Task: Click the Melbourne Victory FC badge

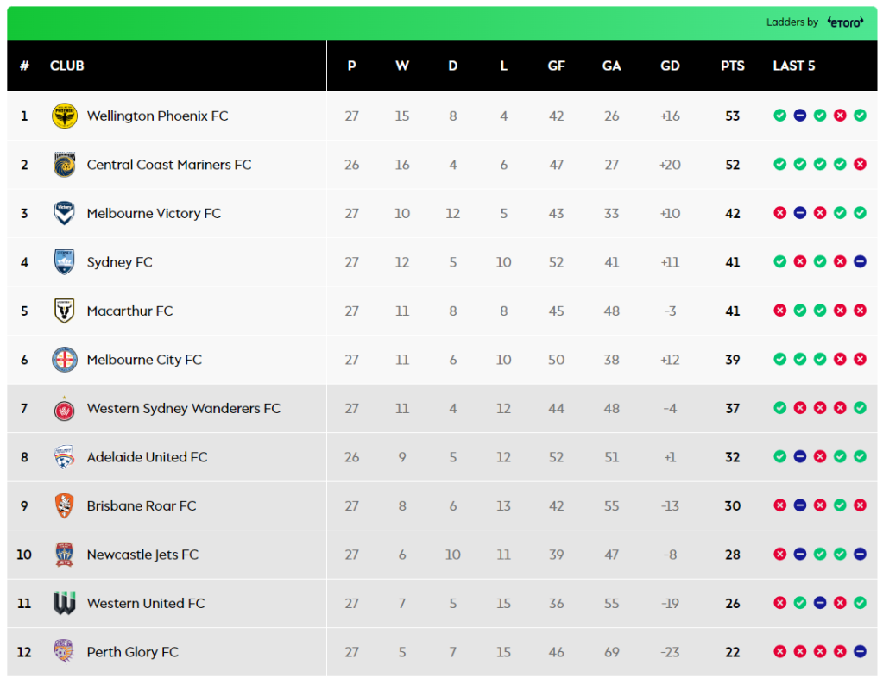Action: [x=65, y=213]
